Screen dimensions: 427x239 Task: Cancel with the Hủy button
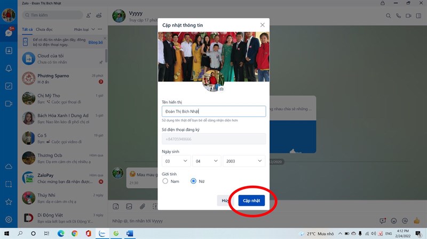pyautogui.click(x=225, y=201)
